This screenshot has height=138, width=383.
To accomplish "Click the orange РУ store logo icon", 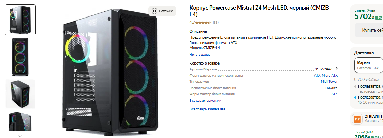I will pos(357,119).
